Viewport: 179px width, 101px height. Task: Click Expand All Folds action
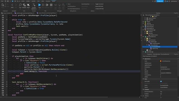coord(99,6)
